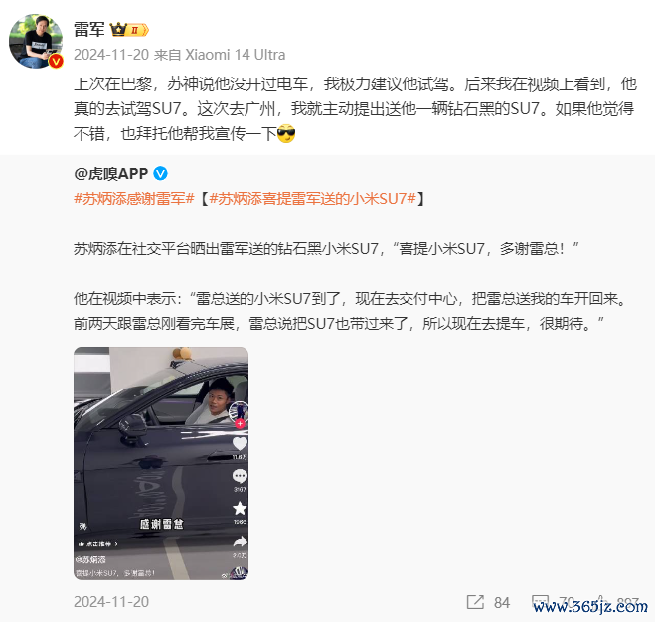This screenshot has width=655, height=622.
Task: Click the gold crown membership badge
Action: pos(128,30)
